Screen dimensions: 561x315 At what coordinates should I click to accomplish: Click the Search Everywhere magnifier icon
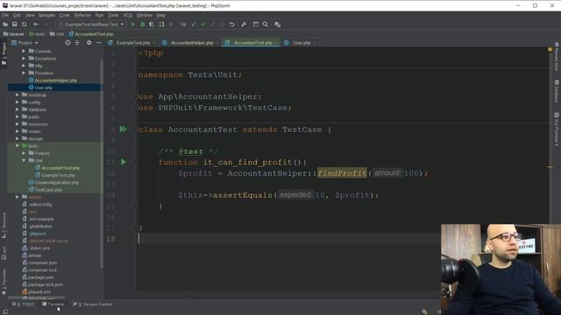point(266,24)
